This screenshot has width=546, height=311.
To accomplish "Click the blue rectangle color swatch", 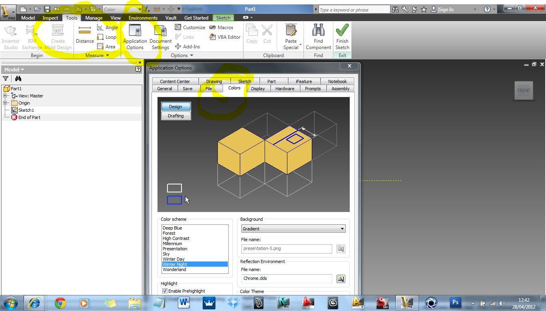I will point(174,200).
